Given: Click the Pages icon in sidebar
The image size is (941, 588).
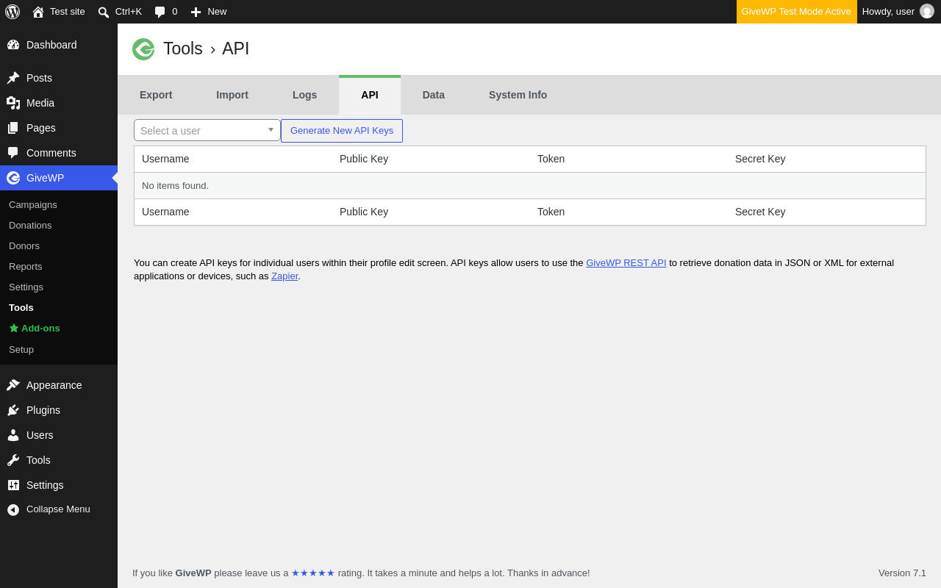Looking at the screenshot, I should (x=13, y=128).
